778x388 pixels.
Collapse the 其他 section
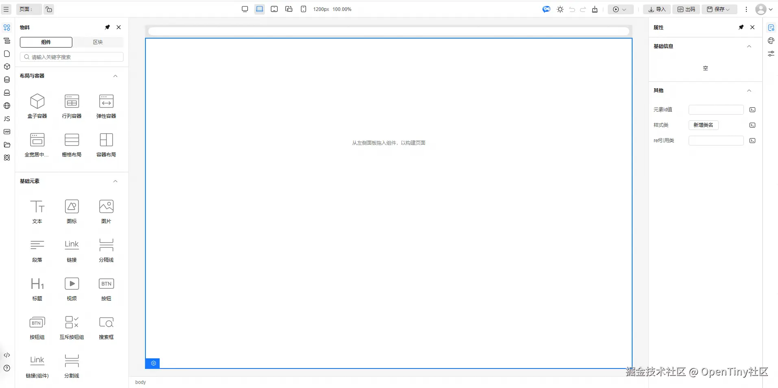point(749,91)
